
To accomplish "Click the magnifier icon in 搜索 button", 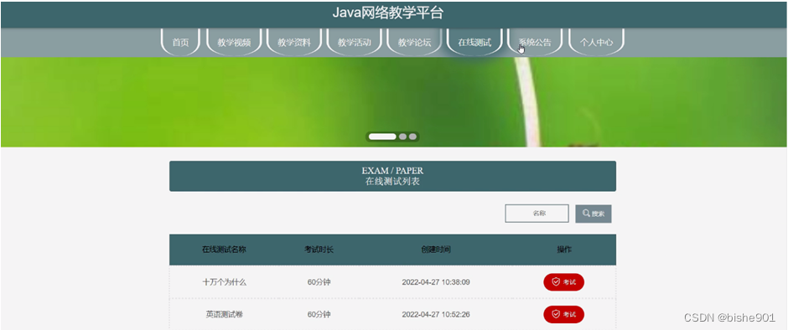I will (x=586, y=214).
